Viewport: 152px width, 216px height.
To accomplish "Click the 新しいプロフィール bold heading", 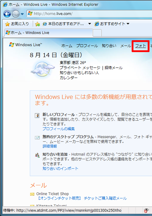I will pyautogui.click(x=59, y=114).
